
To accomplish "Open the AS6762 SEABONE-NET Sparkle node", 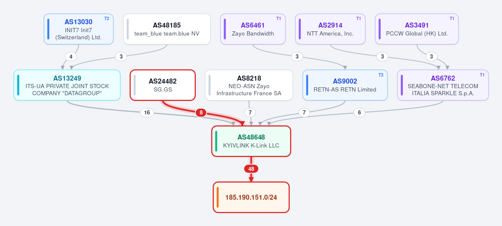I will pos(443,85).
